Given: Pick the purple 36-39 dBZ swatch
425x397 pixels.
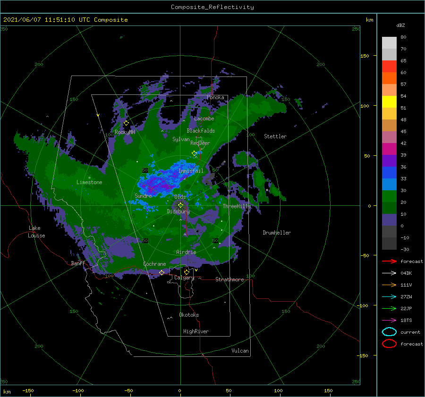Looking at the screenshot, I should [x=389, y=160].
